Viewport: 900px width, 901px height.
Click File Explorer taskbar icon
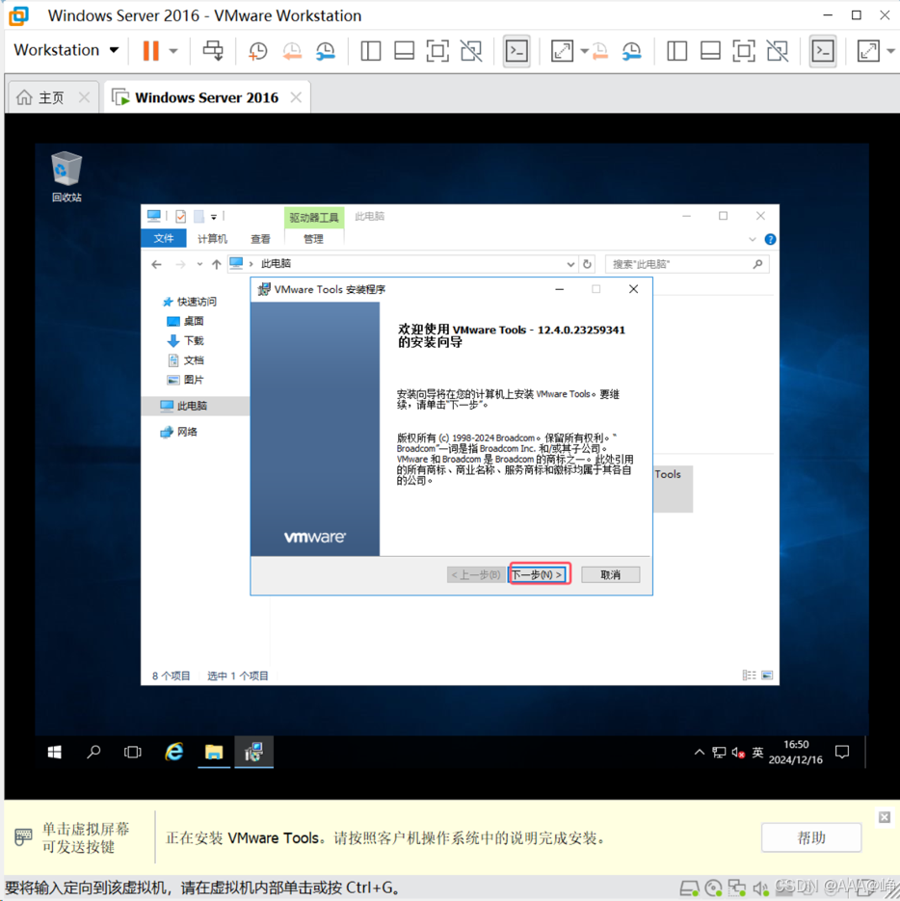[214, 753]
